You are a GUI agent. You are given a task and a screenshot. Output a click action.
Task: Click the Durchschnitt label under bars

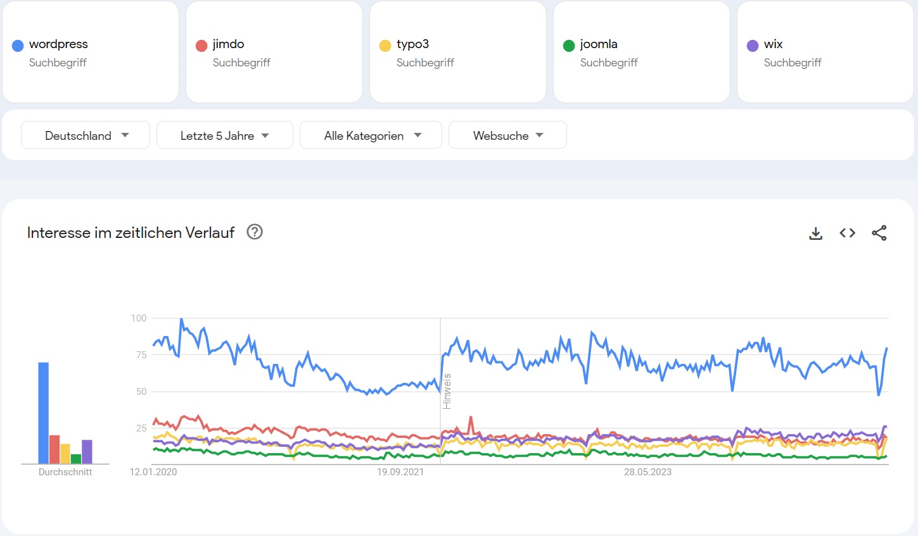point(65,472)
